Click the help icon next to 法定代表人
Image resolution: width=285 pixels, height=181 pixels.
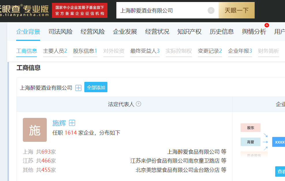click(139, 104)
